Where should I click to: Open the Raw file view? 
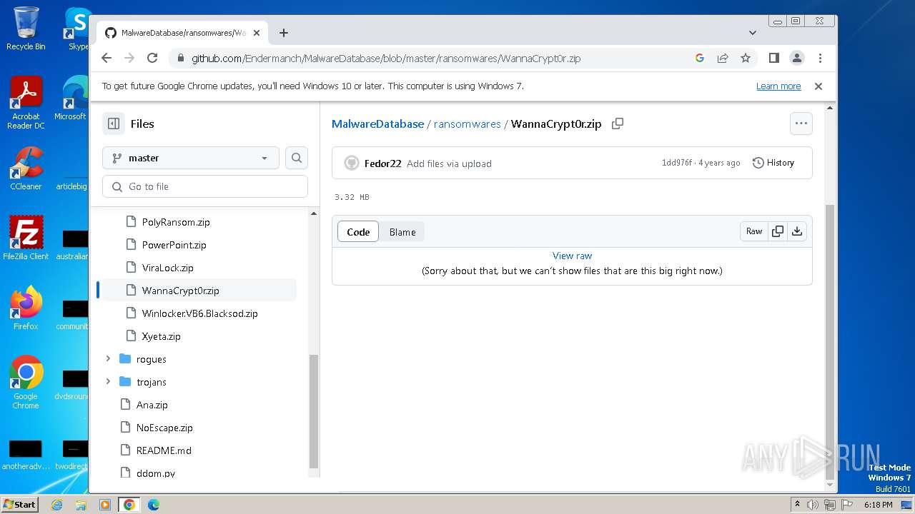pyautogui.click(x=754, y=231)
